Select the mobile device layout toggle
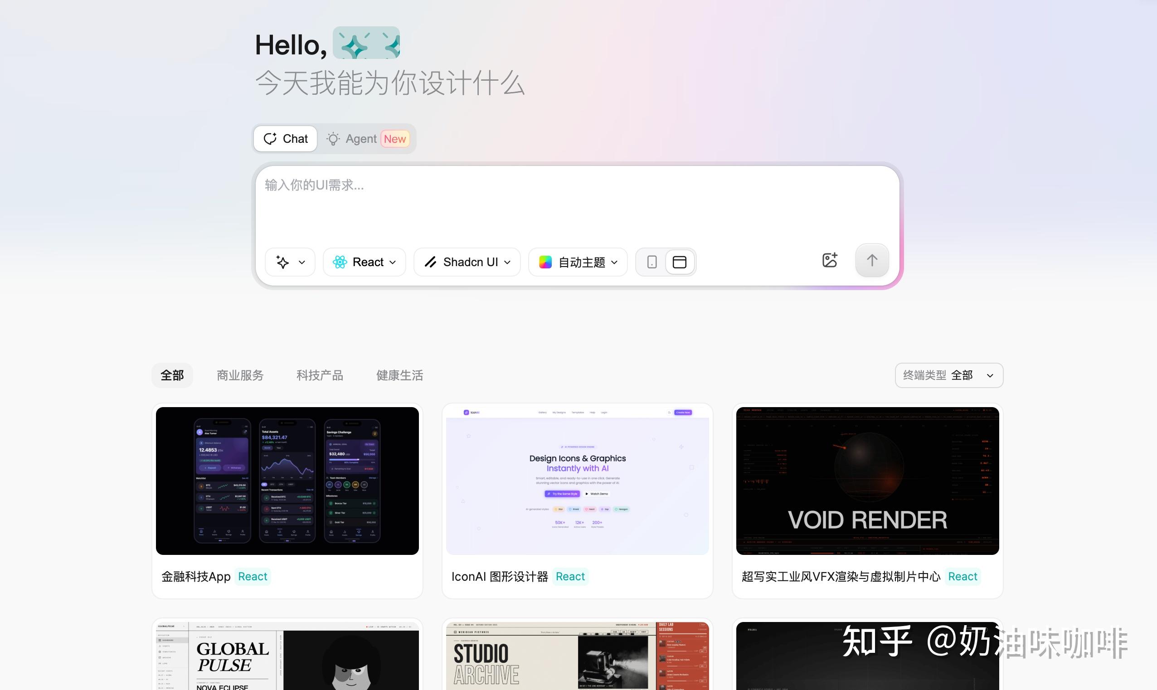This screenshot has height=690, width=1157. 651,262
